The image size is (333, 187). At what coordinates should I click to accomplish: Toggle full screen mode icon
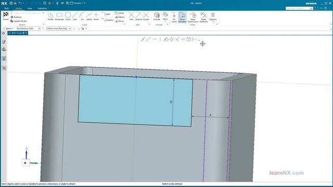[x=316, y=8]
